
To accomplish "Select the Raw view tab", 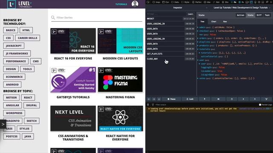I will 225,22.
